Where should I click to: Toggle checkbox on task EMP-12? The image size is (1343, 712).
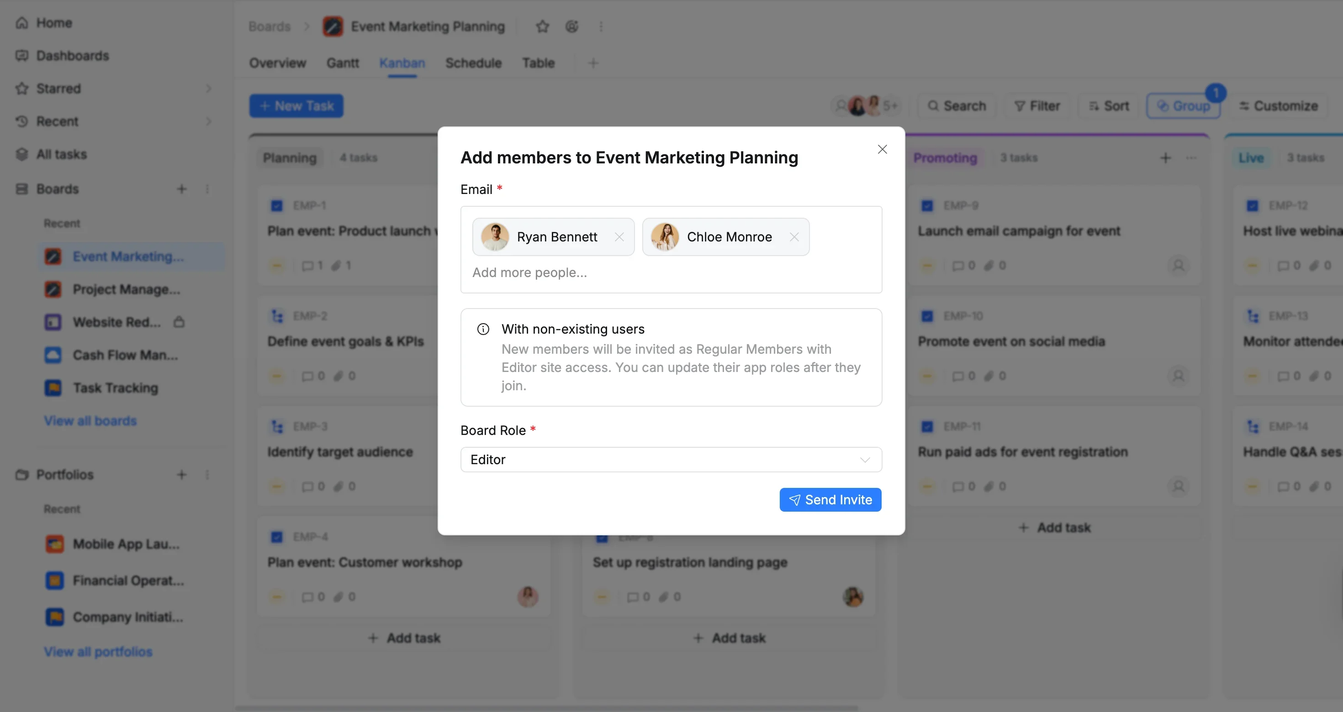[1253, 206]
